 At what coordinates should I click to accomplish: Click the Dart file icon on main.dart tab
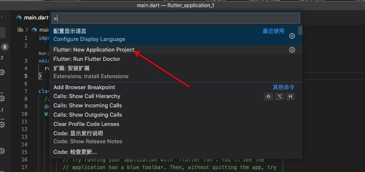coord(19,18)
